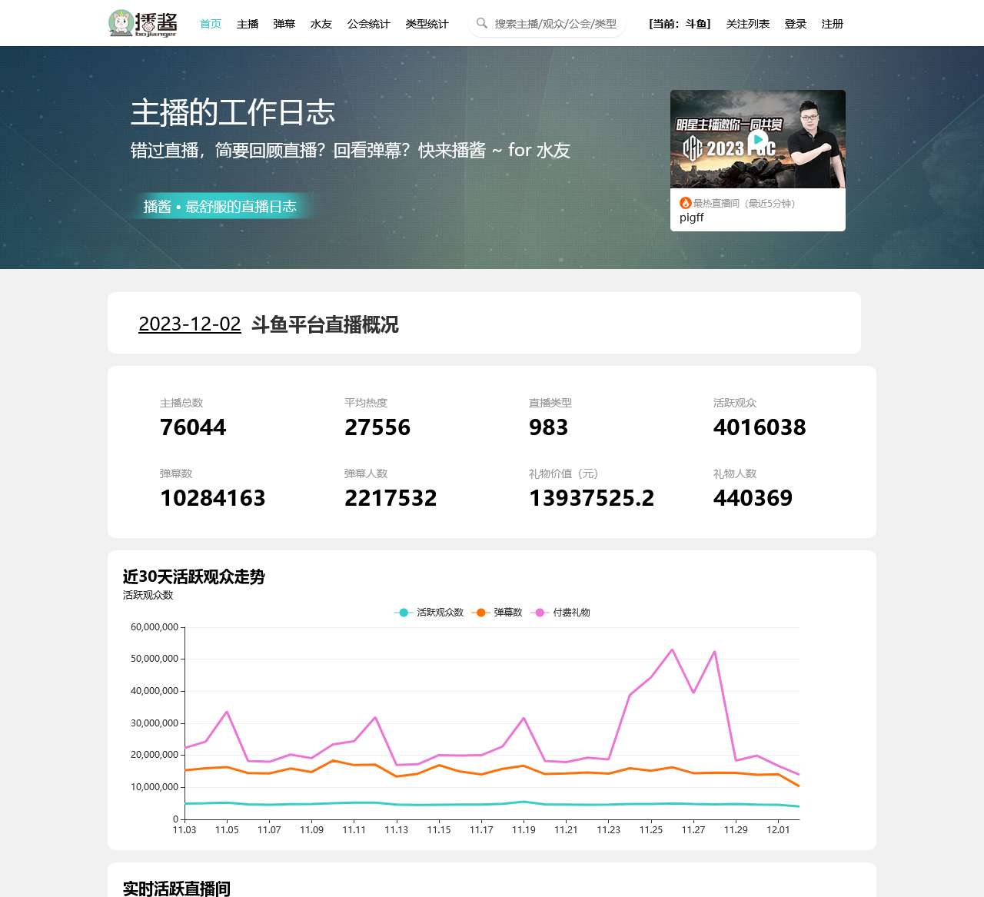Click the 礼物人数 value 440369

tap(753, 498)
